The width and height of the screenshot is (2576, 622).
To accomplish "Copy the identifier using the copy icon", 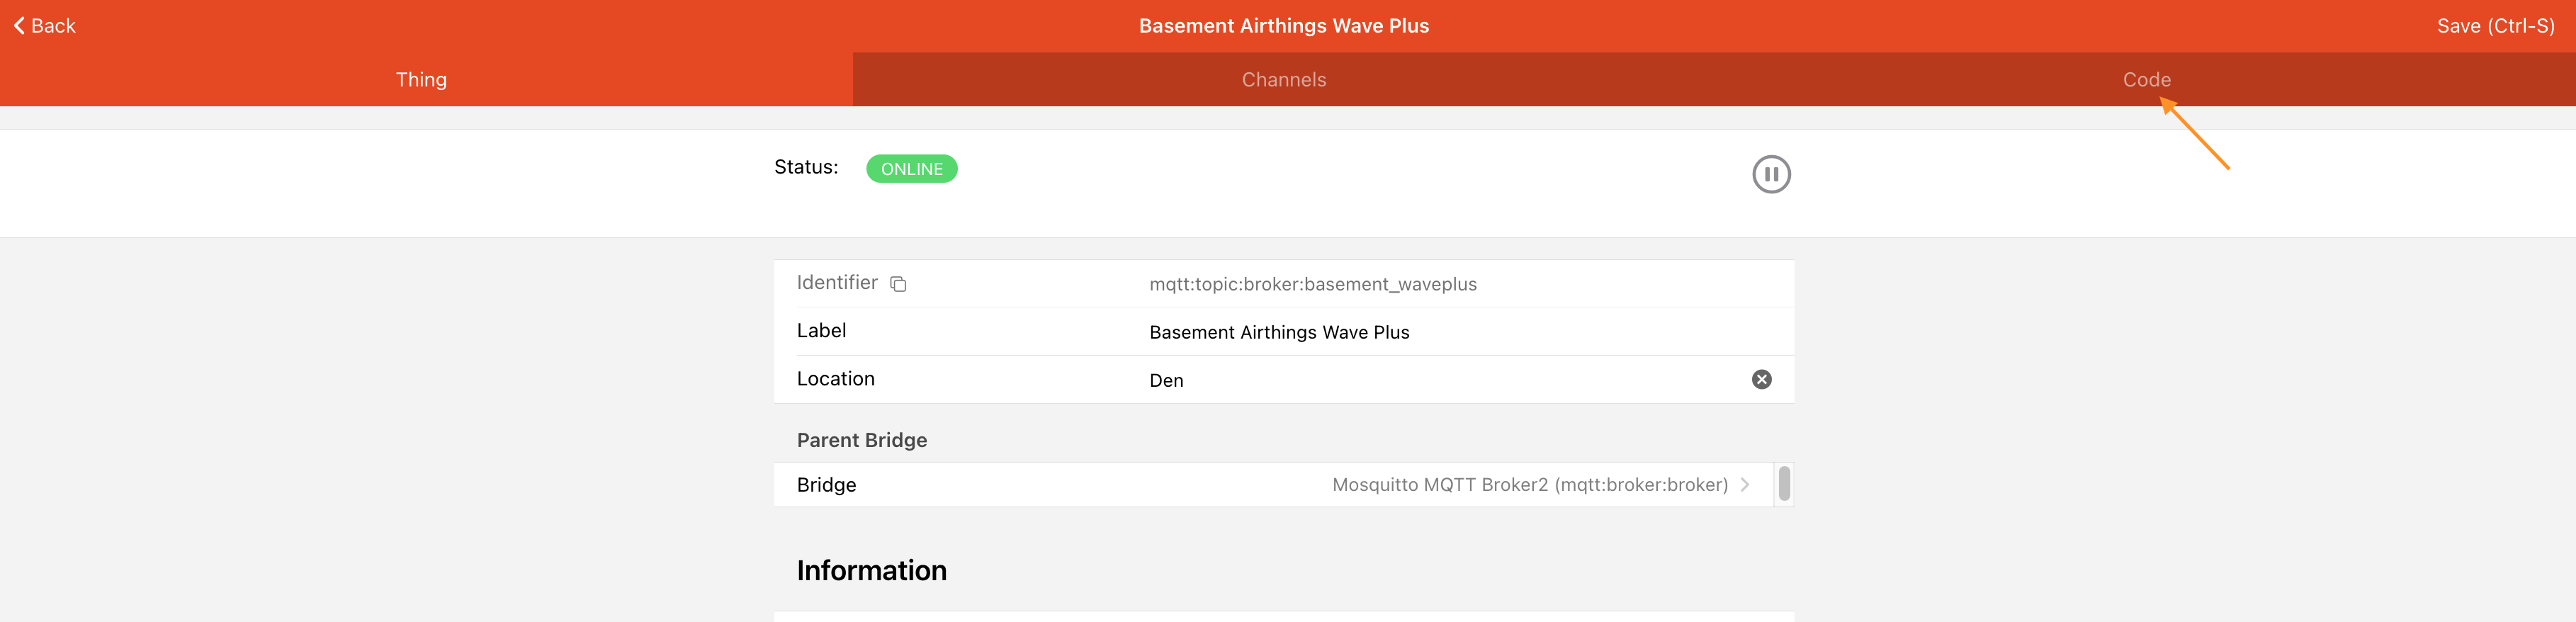I will tap(898, 284).
